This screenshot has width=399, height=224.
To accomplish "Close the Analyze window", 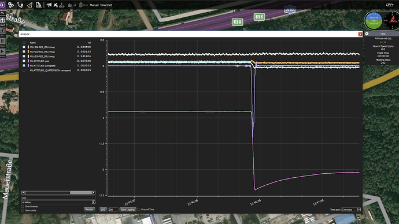I will [x=360, y=34].
